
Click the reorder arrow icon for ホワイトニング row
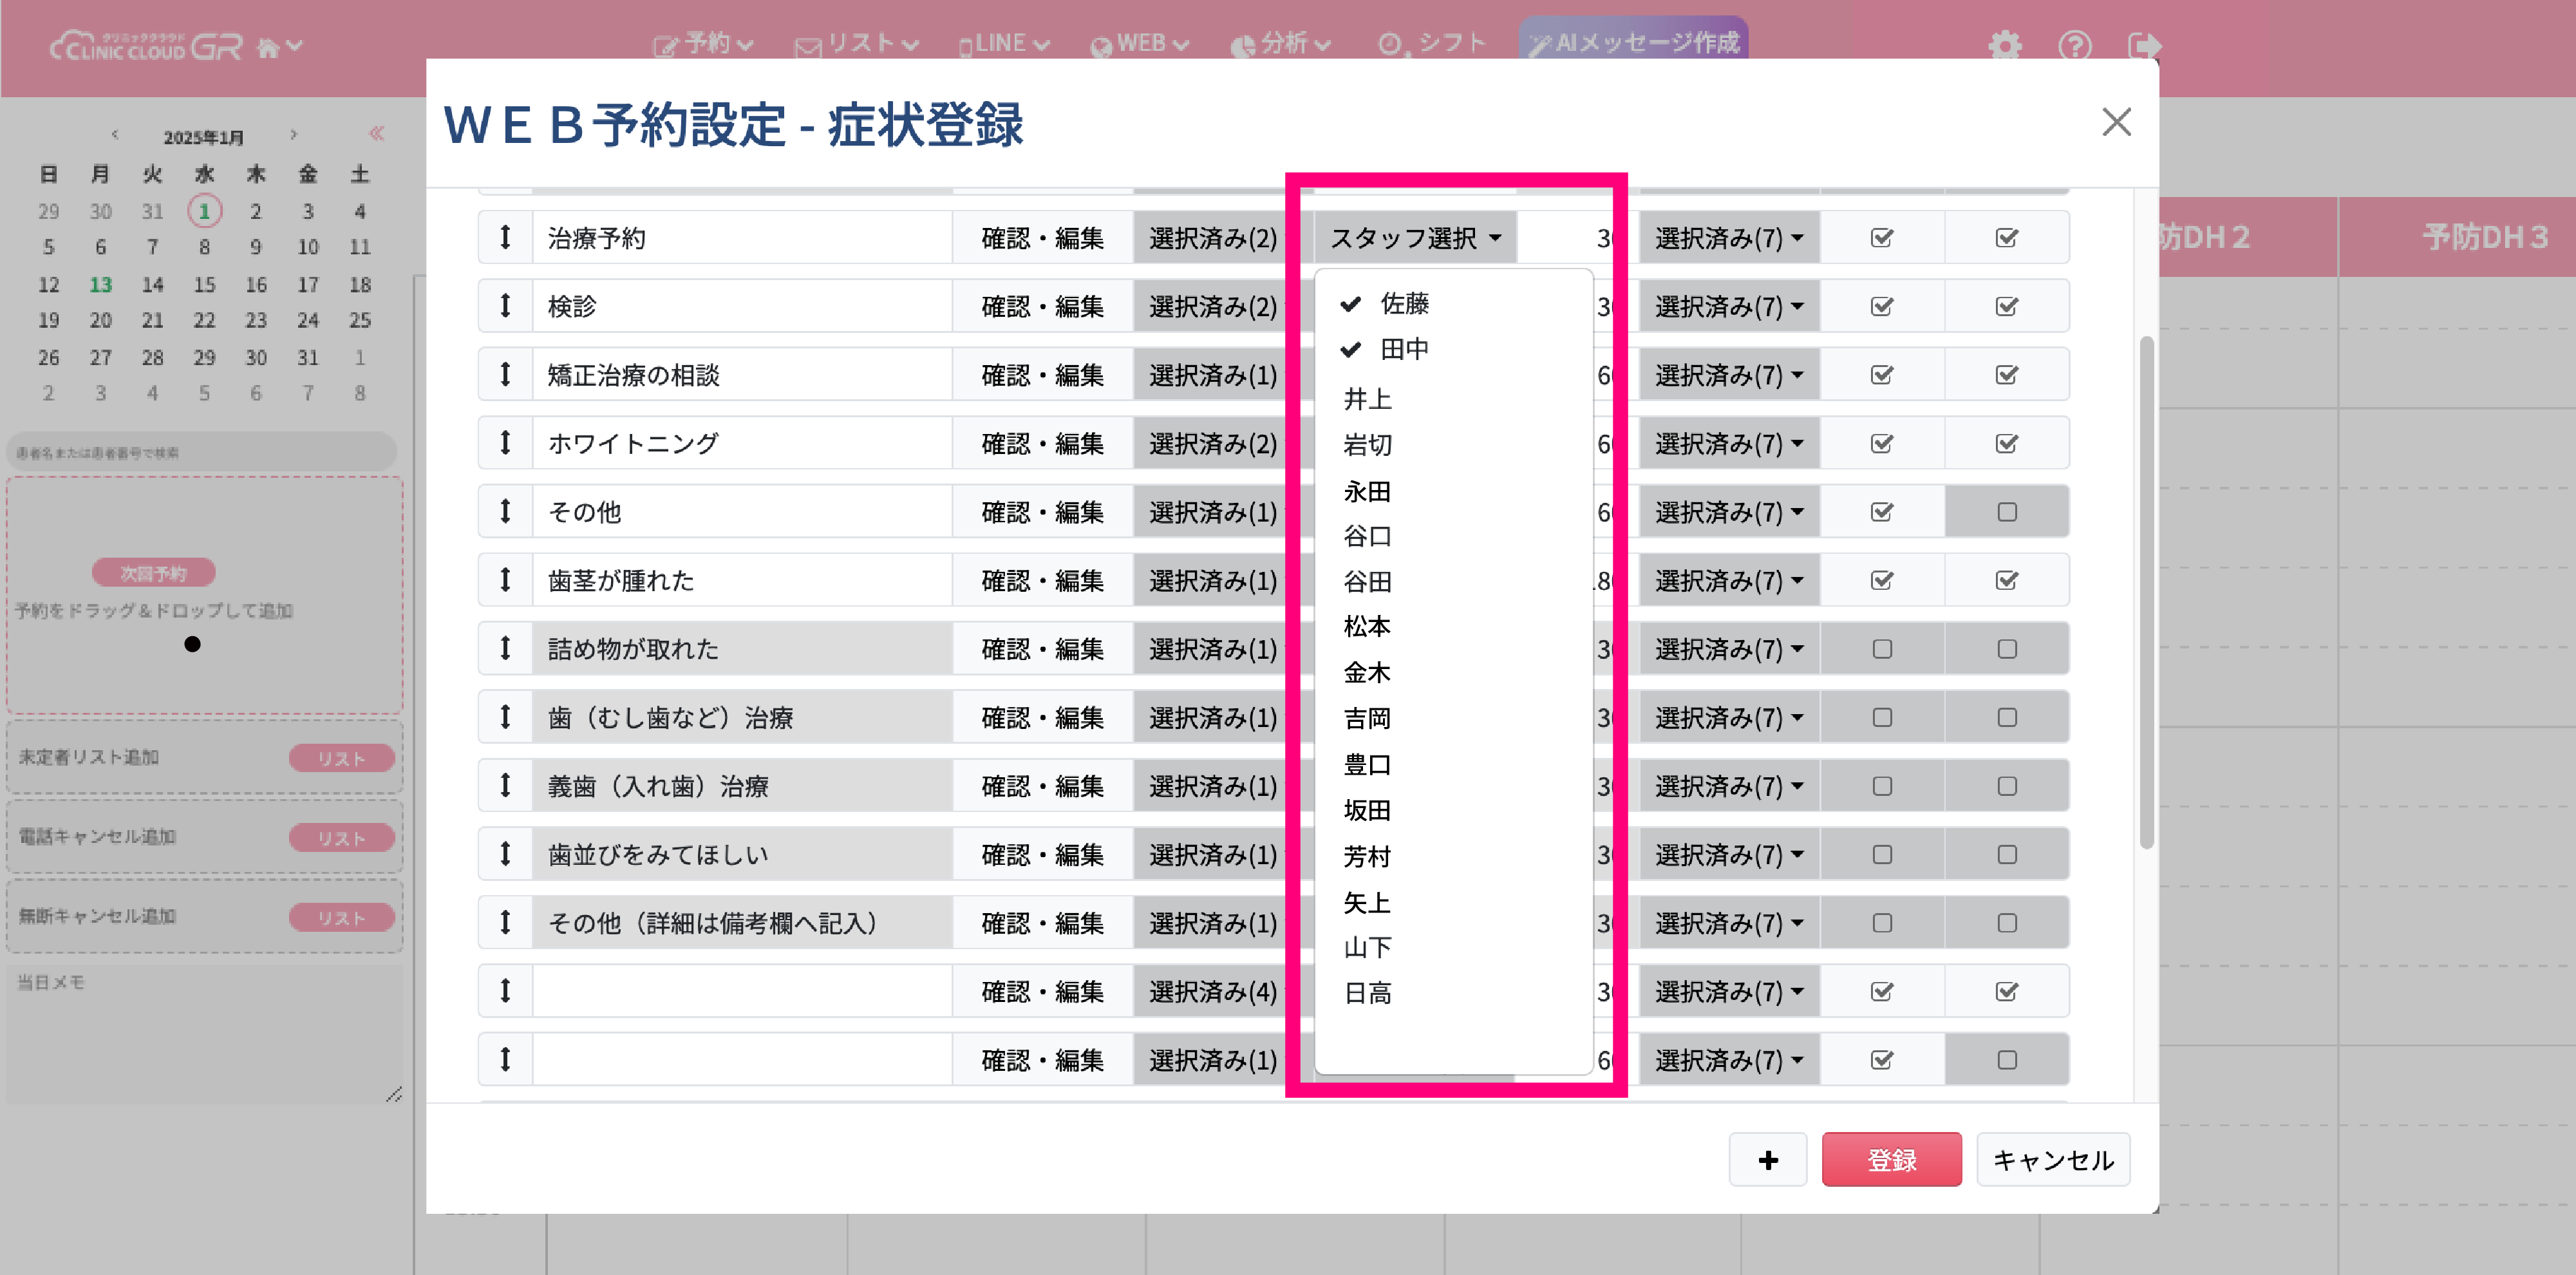tap(505, 443)
